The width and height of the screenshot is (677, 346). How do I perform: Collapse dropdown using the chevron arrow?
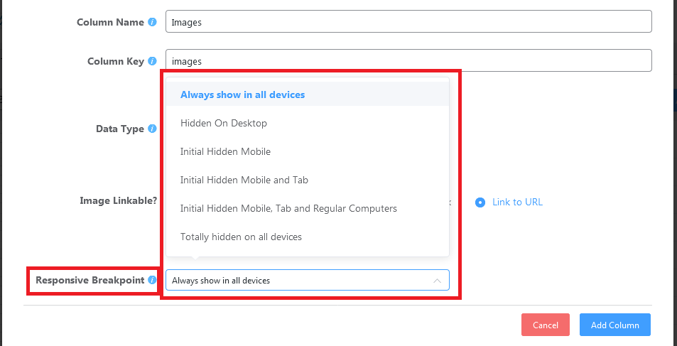pyautogui.click(x=437, y=281)
